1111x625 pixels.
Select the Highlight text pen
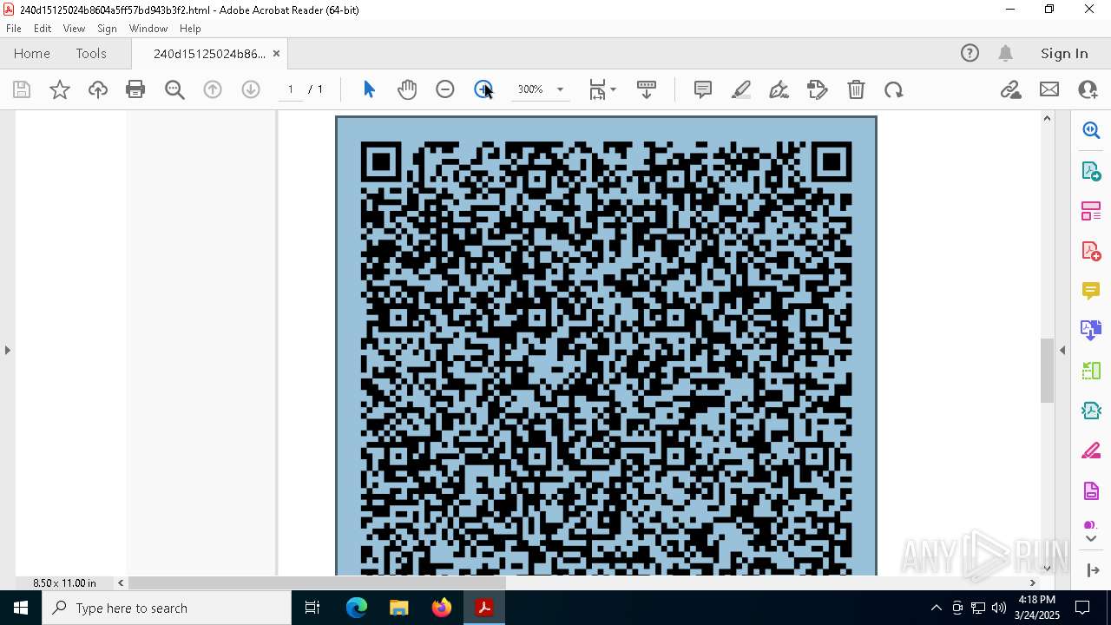point(741,89)
